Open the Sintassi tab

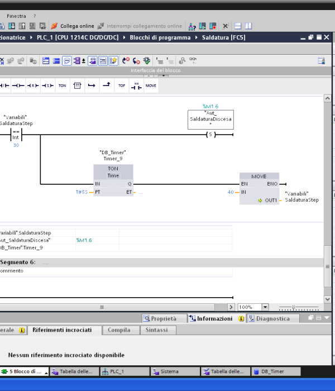click(x=156, y=330)
